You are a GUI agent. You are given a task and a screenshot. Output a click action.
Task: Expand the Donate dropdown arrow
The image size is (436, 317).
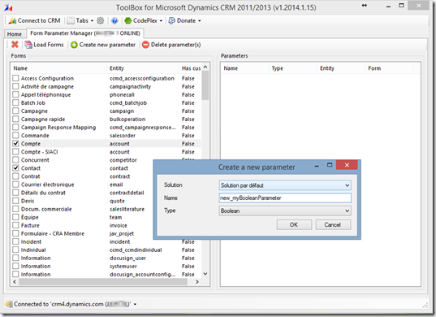coord(200,21)
